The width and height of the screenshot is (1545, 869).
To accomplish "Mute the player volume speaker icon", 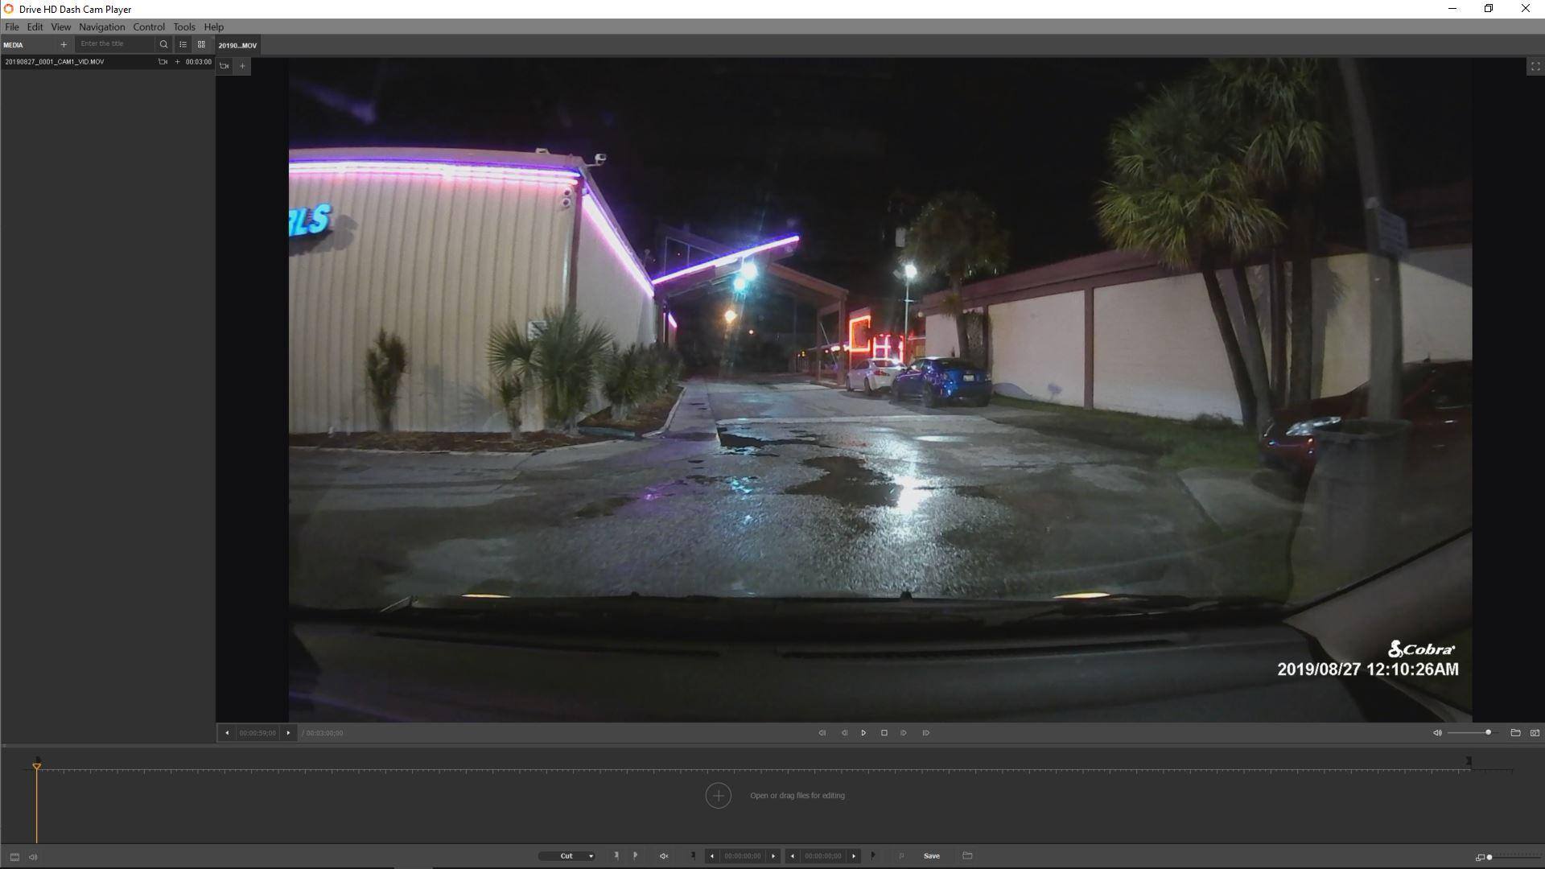I will click(x=1437, y=733).
